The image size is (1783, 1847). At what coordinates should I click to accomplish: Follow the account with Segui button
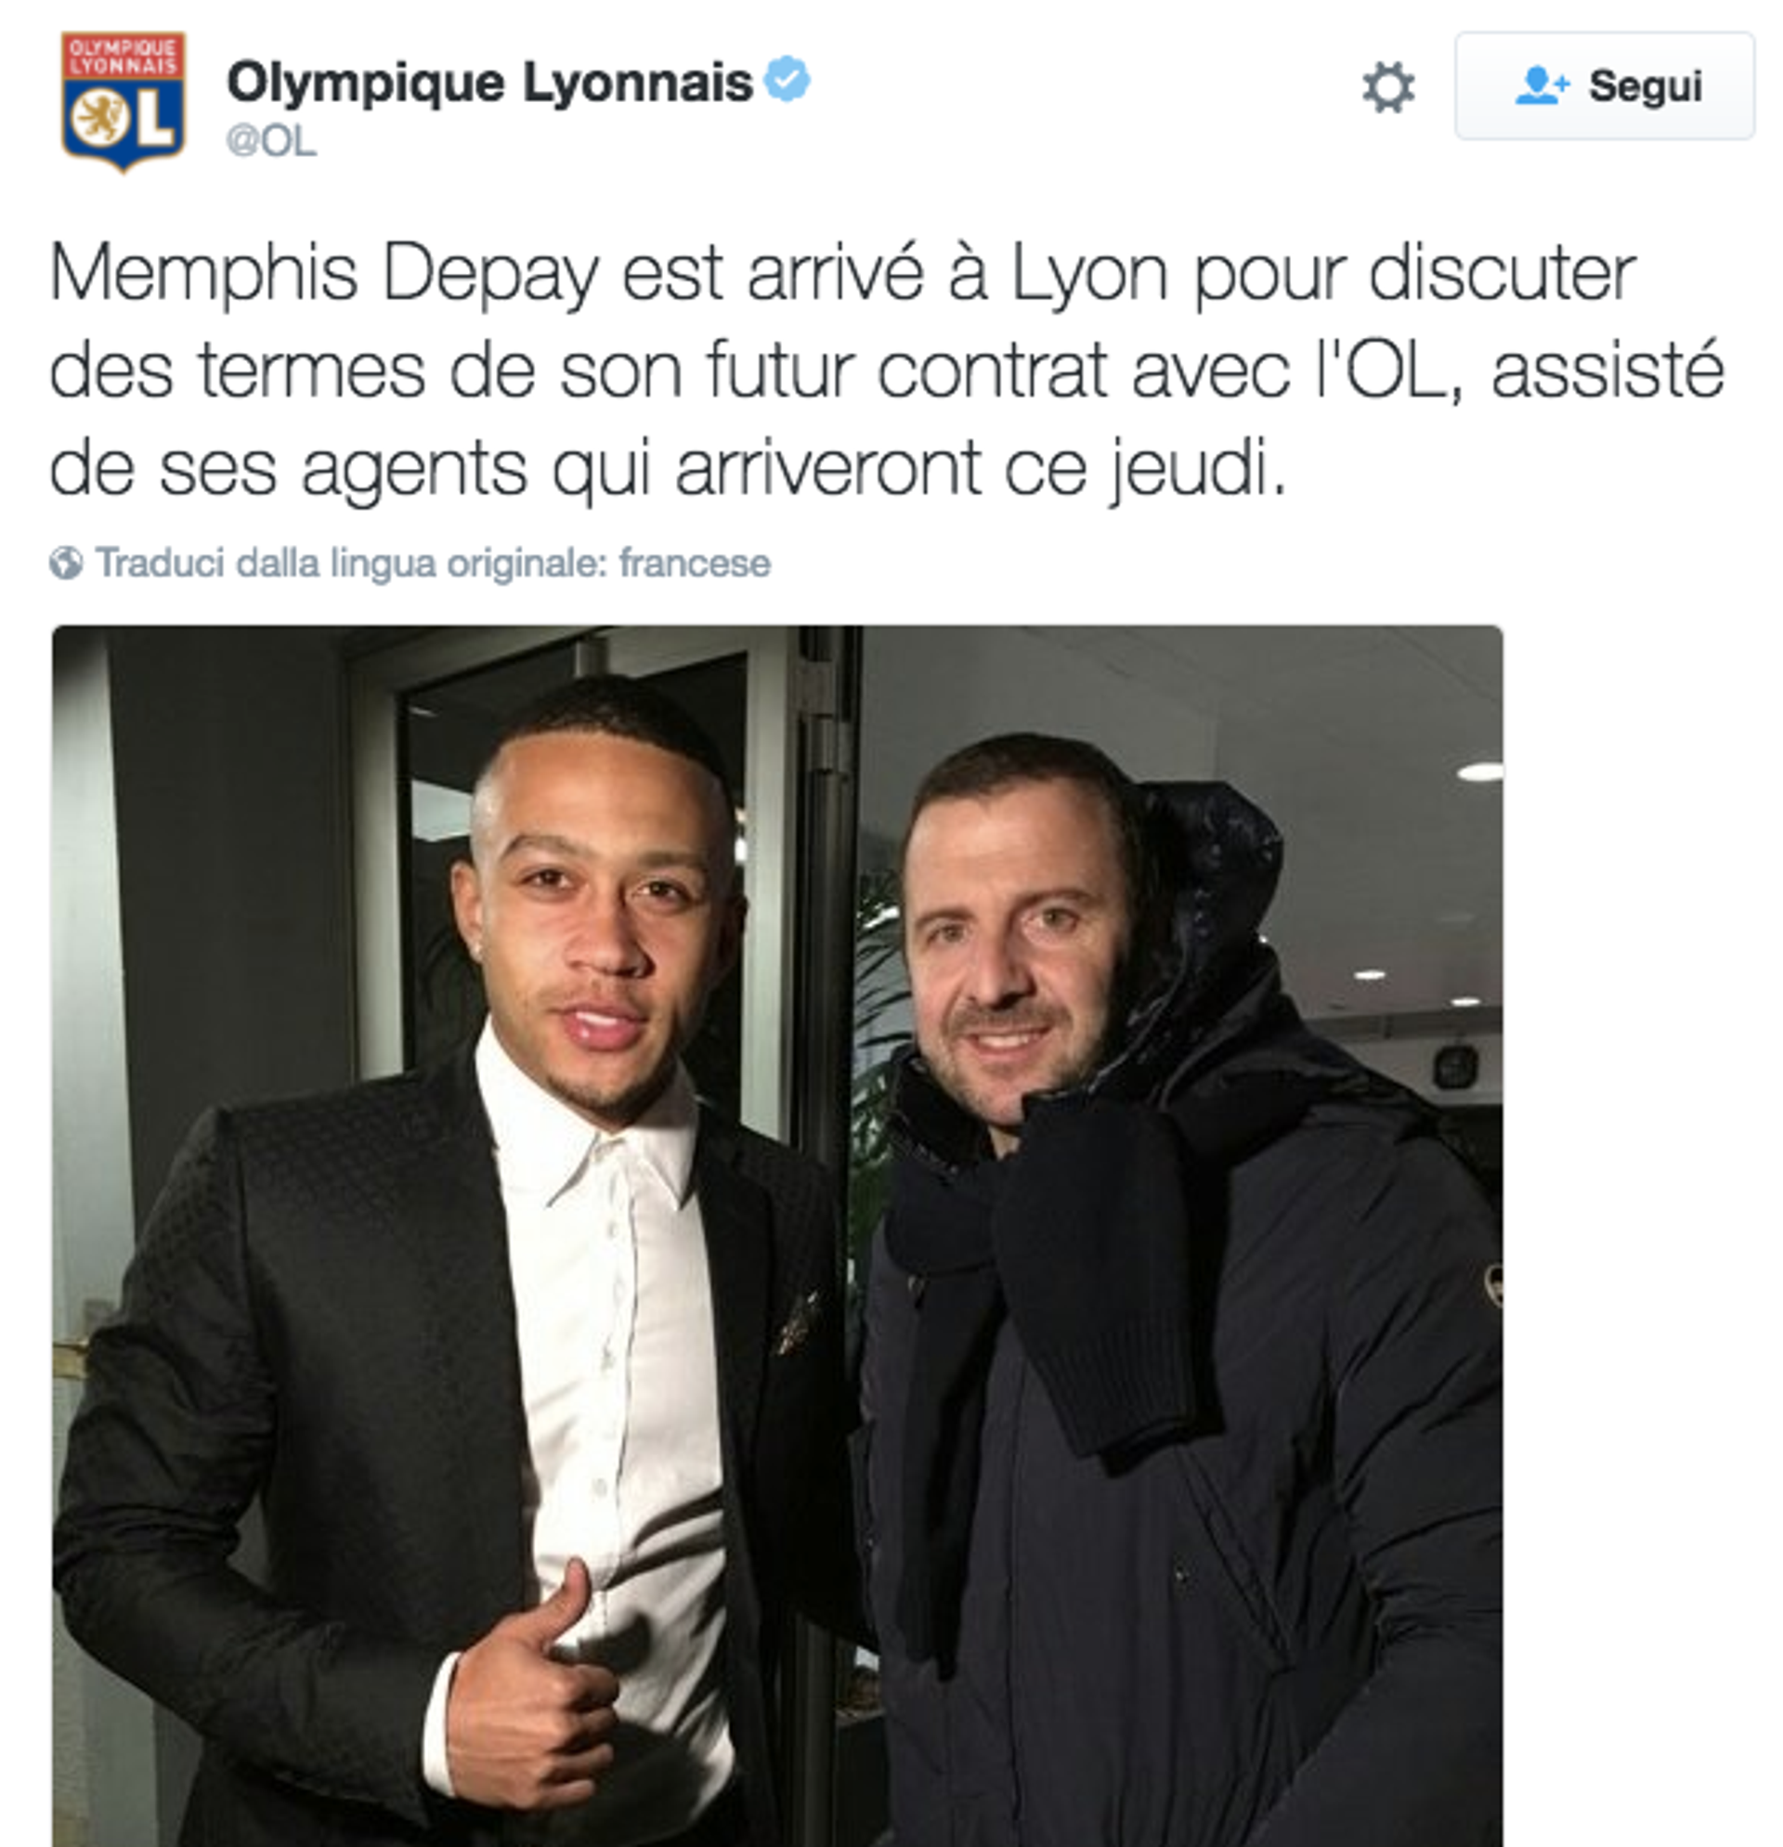pyautogui.click(x=1604, y=85)
